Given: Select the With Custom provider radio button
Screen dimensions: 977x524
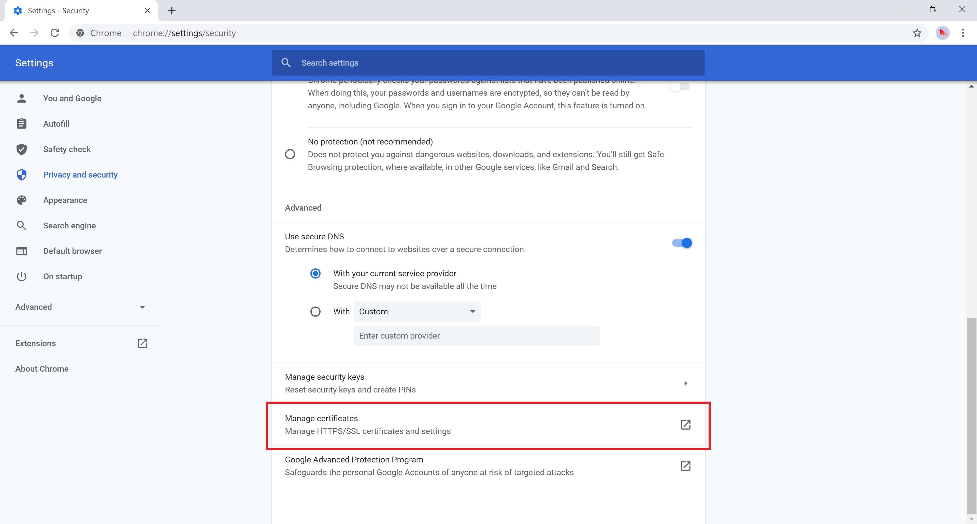Looking at the screenshot, I should [315, 312].
